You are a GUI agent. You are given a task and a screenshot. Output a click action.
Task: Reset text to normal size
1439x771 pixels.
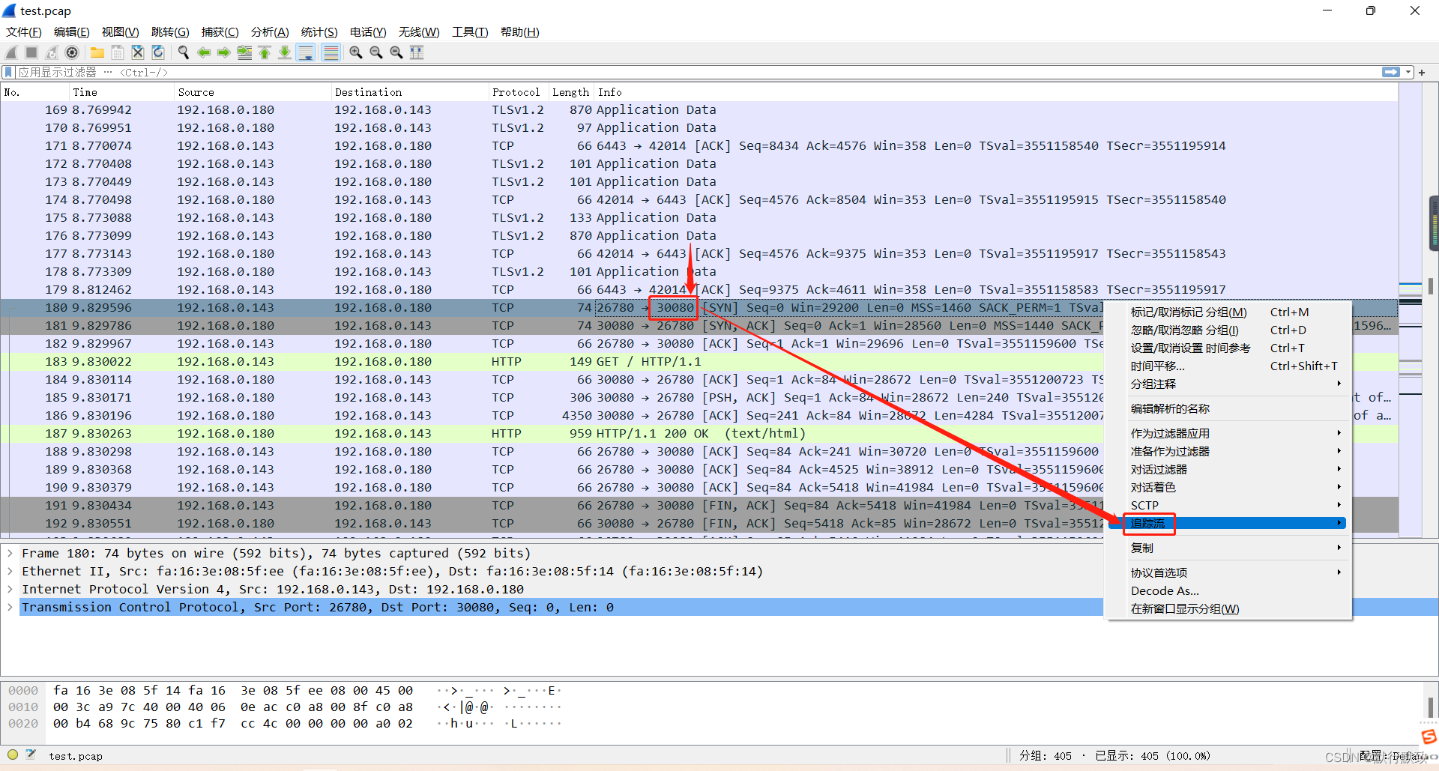coord(396,52)
